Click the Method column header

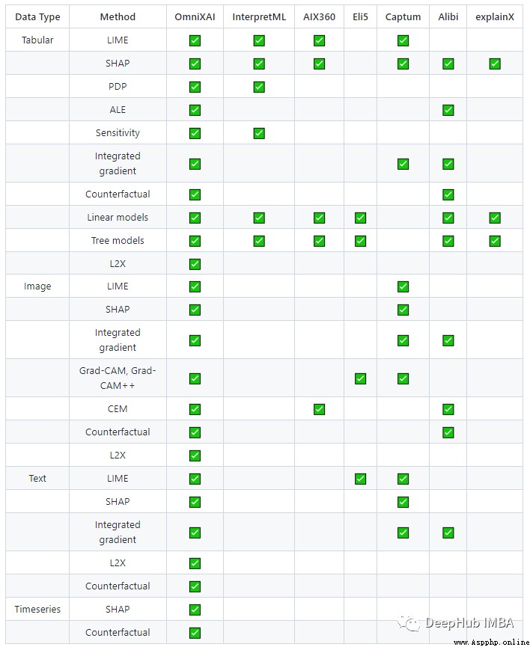click(x=118, y=17)
